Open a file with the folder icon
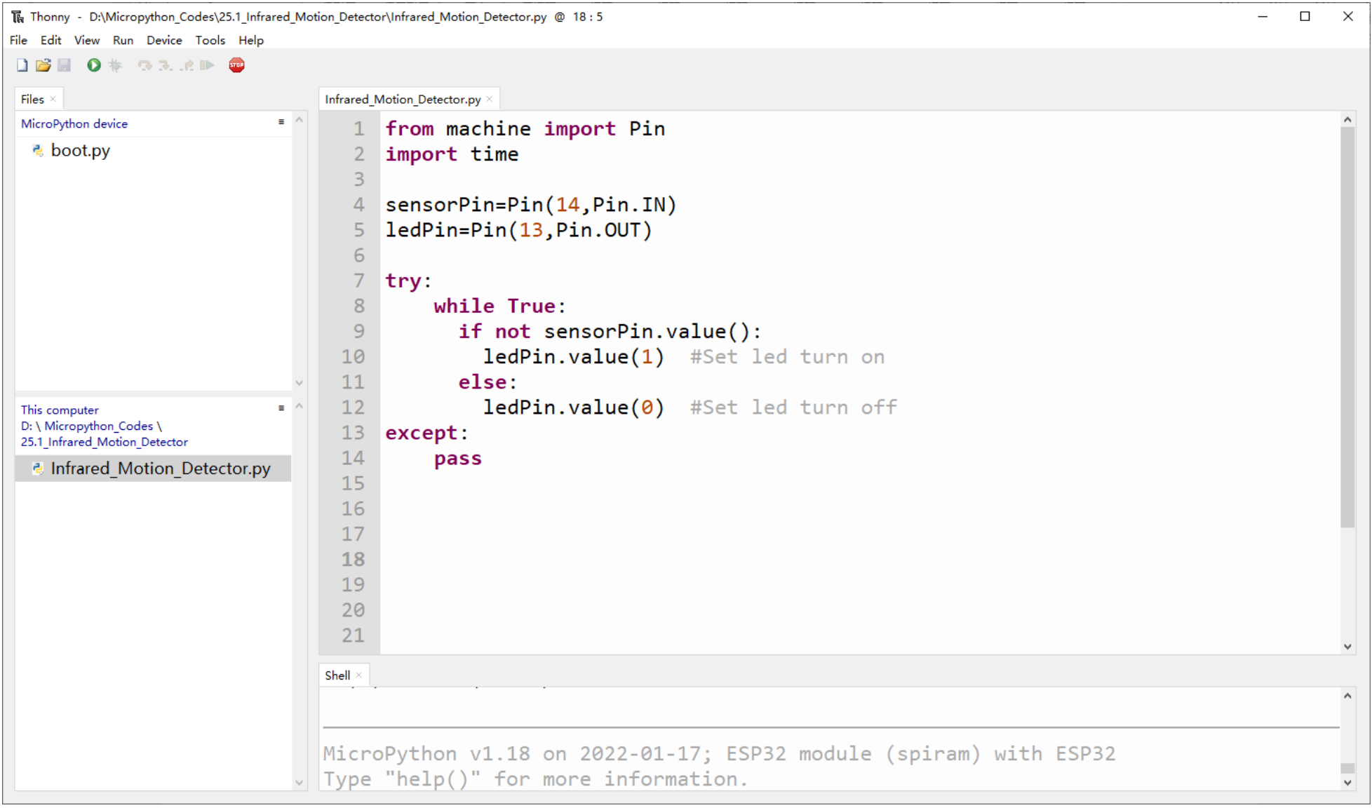This screenshot has width=1372, height=808. pos(43,65)
